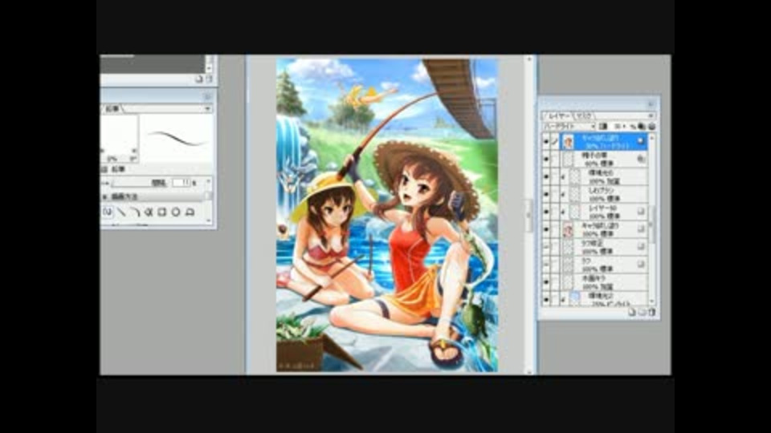Toggle the clipping checkmark on 環境光0 layer
Image resolution: width=771 pixels, height=433 pixels.
564,176
